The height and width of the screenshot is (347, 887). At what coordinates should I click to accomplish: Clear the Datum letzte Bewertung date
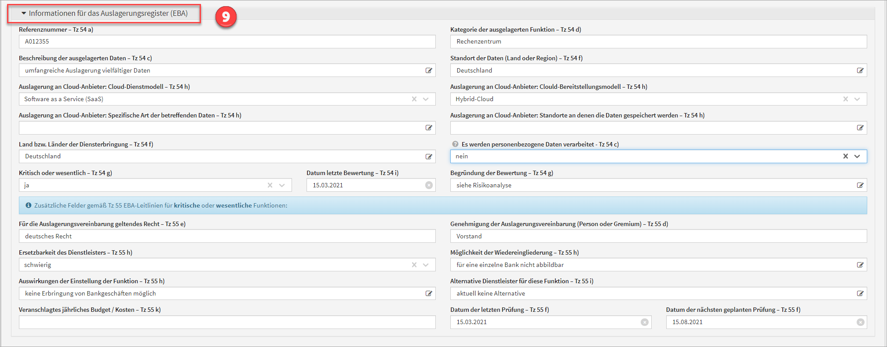point(429,185)
